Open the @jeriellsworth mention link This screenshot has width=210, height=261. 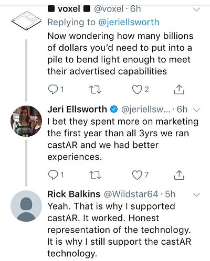[x=129, y=23]
